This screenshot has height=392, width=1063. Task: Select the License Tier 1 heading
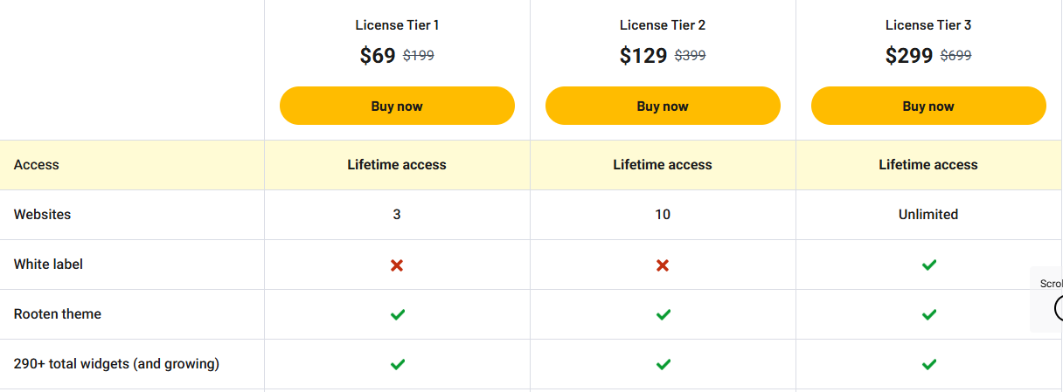pyautogui.click(x=397, y=25)
